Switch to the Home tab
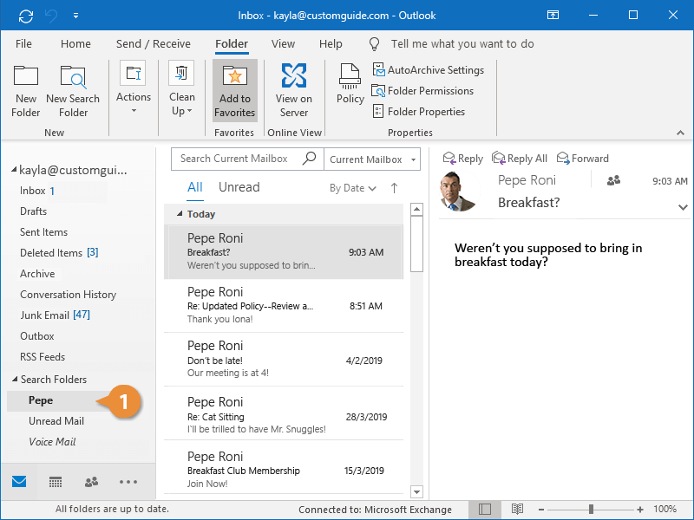 pos(75,44)
